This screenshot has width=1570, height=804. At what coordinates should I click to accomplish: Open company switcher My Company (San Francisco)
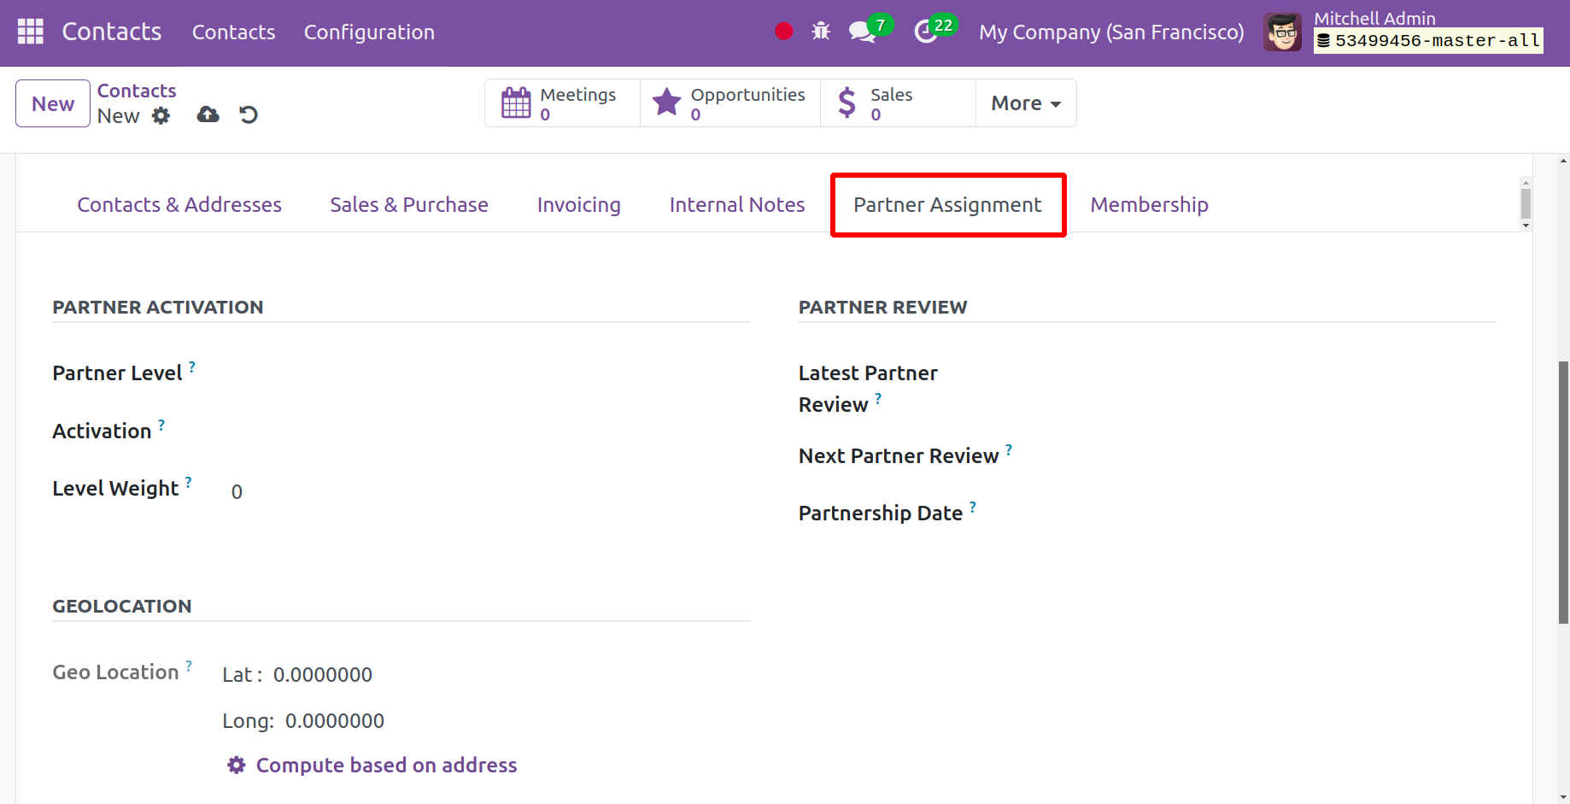[x=1110, y=32]
